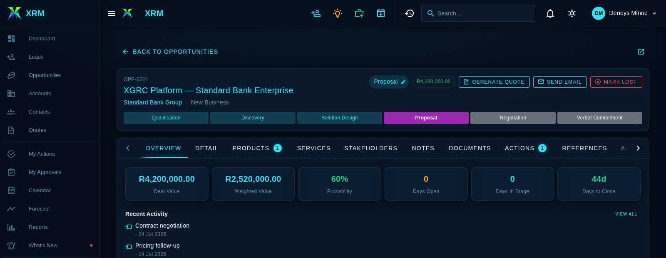This screenshot has width=666, height=258.
Task: Open the recent history clock icon
Action: 410,13
